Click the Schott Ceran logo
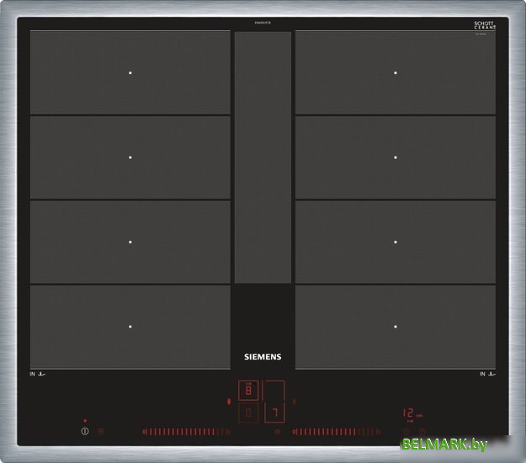This screenshot has width=526, height=463. (x=485, y=26)
